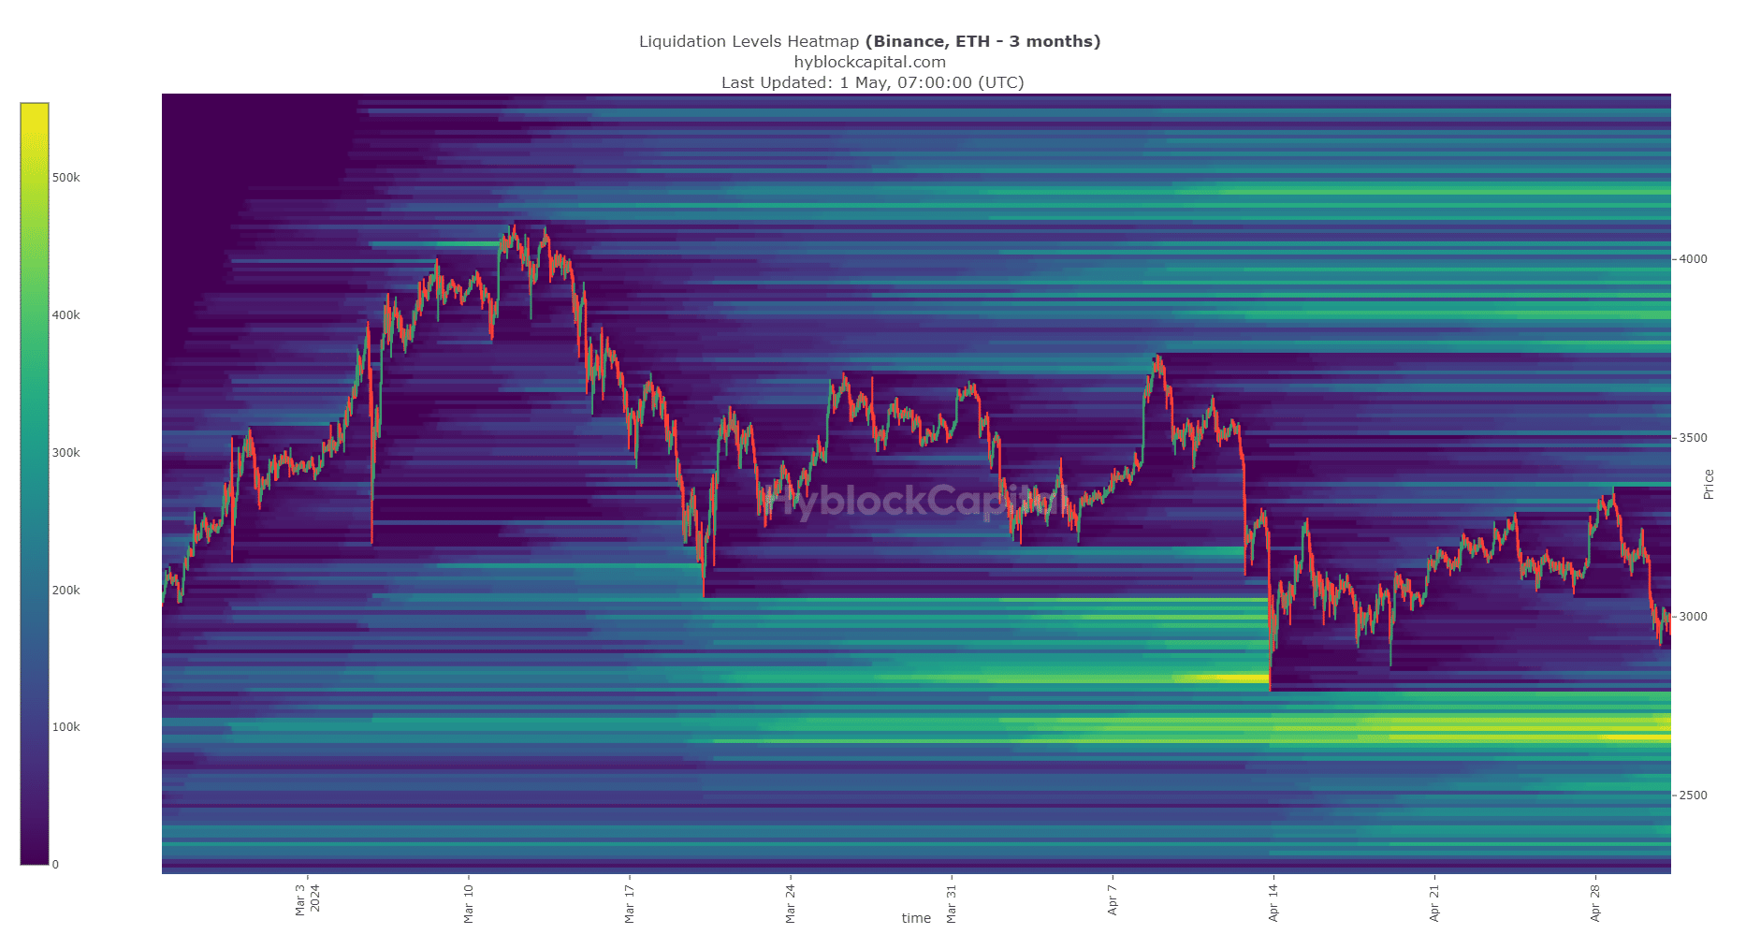This screenshot has width=1746, height=949.
Task: Click the 2500 price axis label
Action: click(1693, 796)
